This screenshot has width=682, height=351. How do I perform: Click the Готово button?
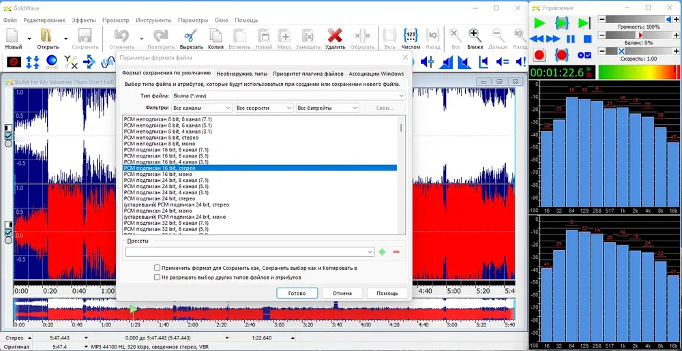[297, 293]
